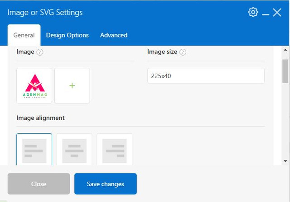Click the Image alignment label
The height and width of the screenshot is (202, 290).
click(40, 117)
